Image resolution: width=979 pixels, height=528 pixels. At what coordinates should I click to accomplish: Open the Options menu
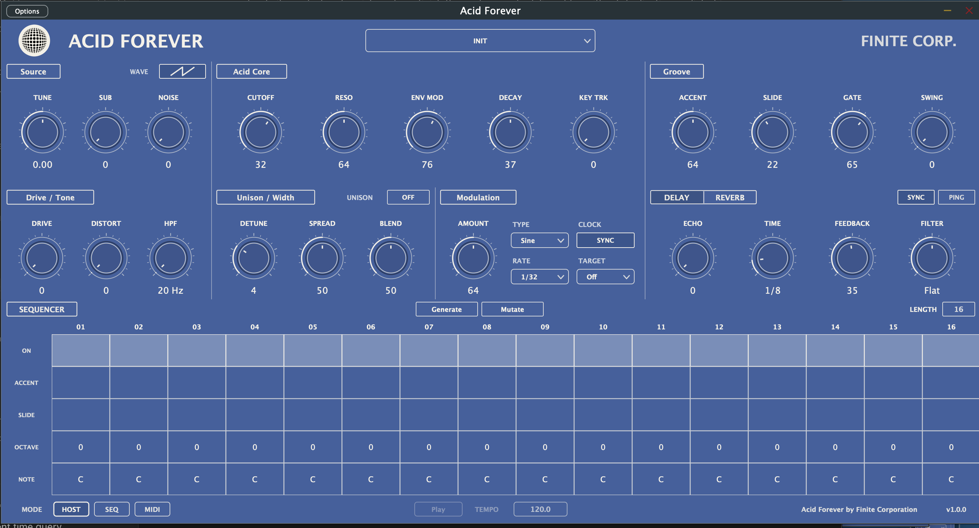[27, 11]
